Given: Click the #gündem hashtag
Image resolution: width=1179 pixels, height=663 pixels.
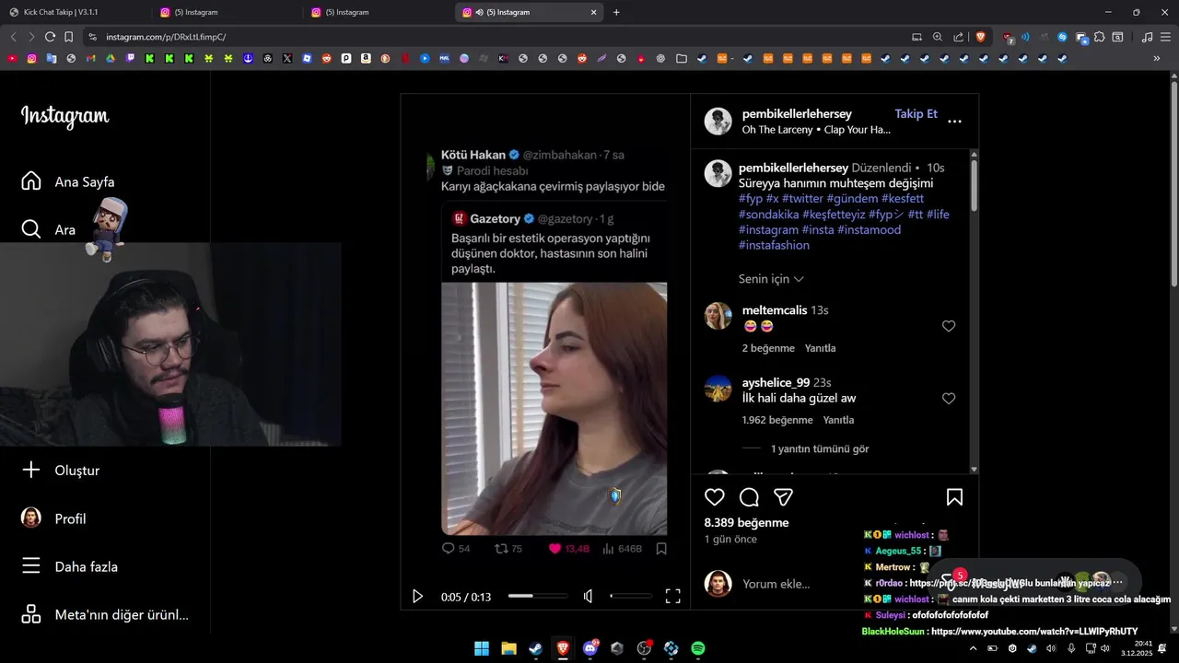Looking at the screenshot, I should (852, 199).
